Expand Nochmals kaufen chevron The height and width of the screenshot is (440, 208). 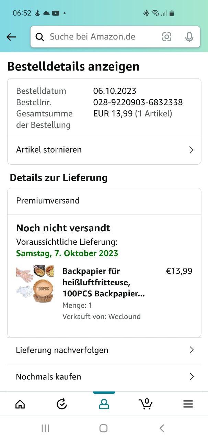coord(192,376)
